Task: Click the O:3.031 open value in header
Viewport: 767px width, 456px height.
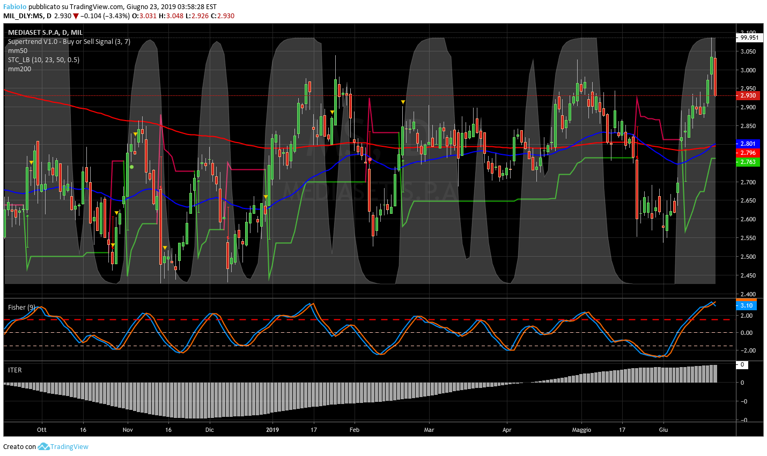Action: pos(145,16)
